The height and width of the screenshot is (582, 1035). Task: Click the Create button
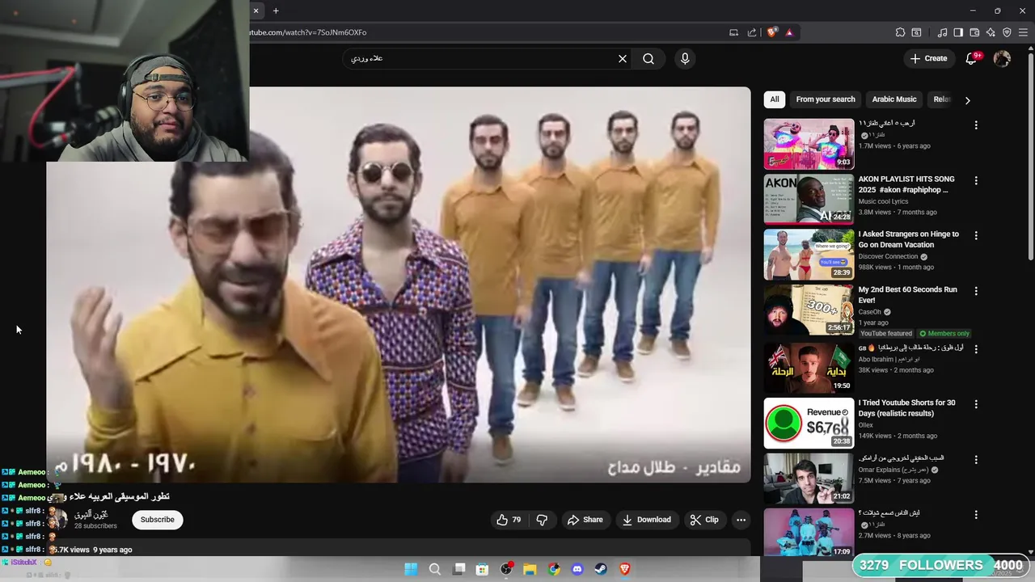click(x=928, y=58)
